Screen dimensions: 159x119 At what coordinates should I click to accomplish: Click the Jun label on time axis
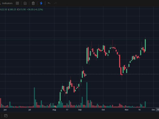(5, 110)
